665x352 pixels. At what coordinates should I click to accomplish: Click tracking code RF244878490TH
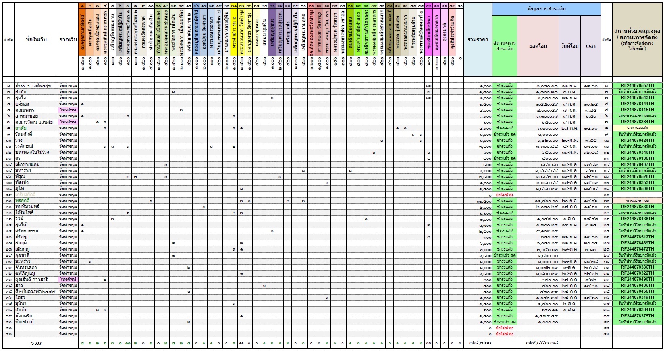(x=637, y=280)
